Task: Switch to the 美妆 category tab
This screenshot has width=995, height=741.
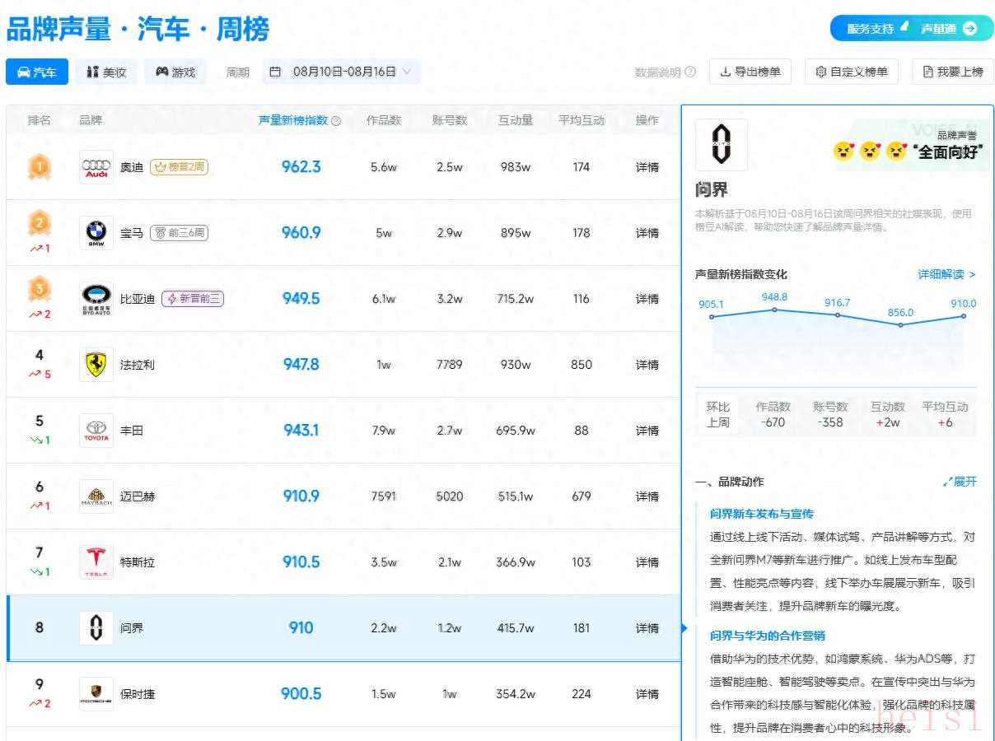Action: pyautogui.click(x=106, y=72)
